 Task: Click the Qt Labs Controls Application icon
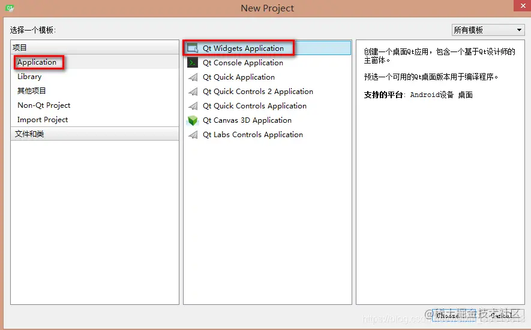click(x=193, y=135)
